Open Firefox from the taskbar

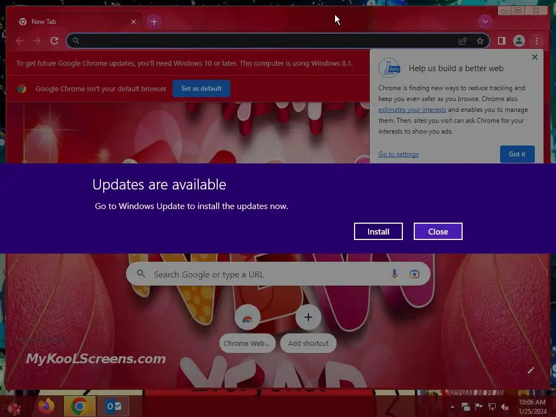point(46,406)
